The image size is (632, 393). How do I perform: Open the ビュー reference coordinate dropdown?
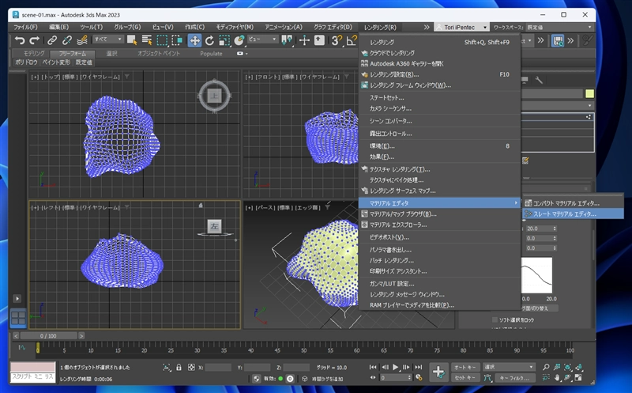pos(263,39)
